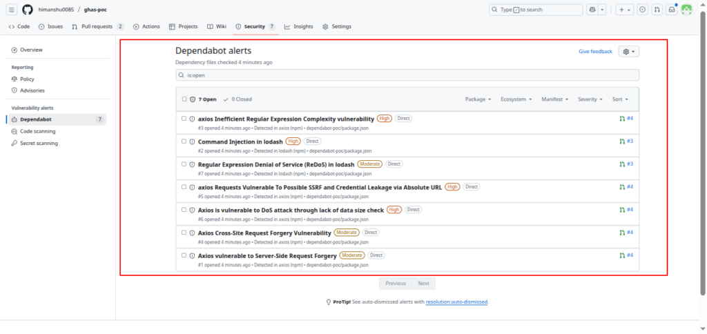Screen dimensions: 707x334
Task: Tick the select-all alerts checkbox
Action: [x=184, y=99]
